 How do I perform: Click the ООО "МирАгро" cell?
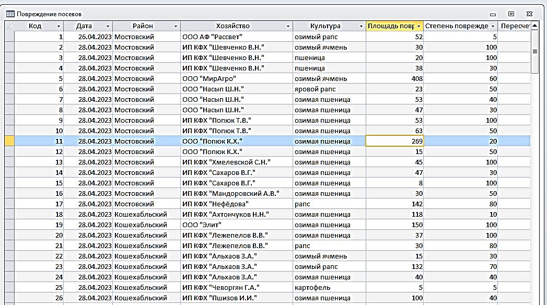pos(236,79)
